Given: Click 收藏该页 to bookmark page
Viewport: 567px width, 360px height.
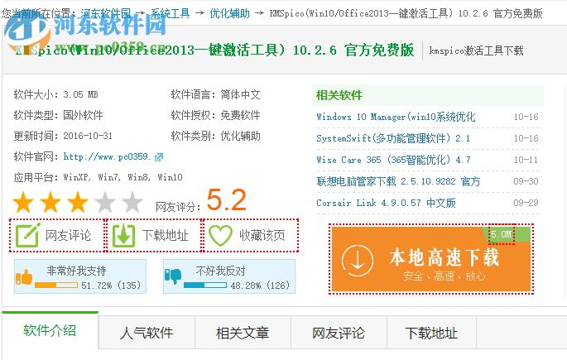Looking at the screenshot, I should (x=251, y=235).
